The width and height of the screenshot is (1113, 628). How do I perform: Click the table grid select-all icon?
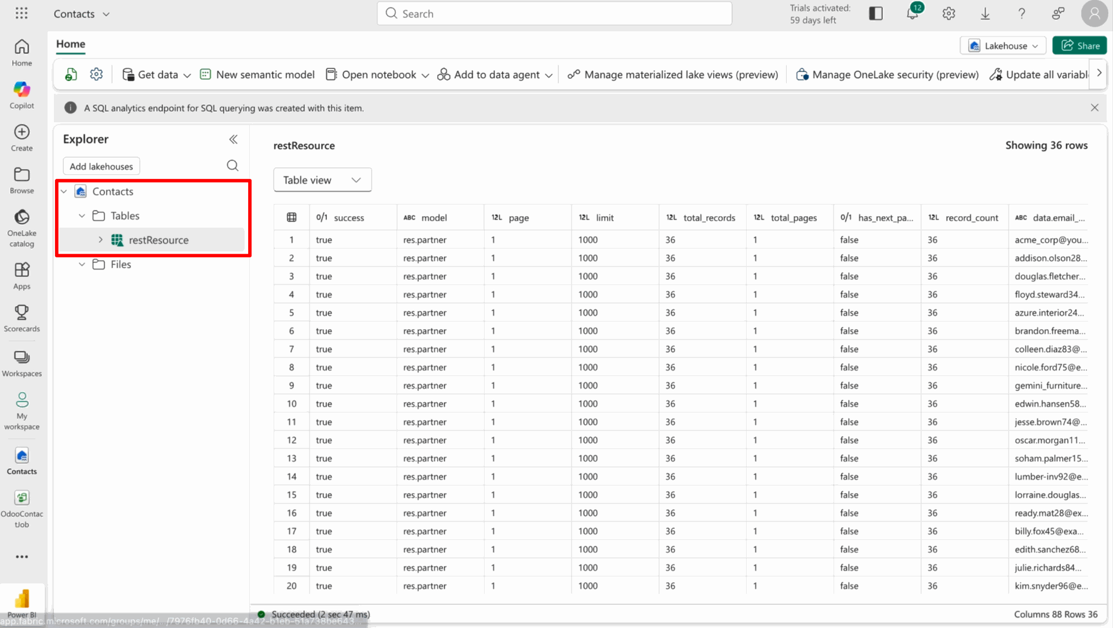pyautogui.click(x=292, y=218)
